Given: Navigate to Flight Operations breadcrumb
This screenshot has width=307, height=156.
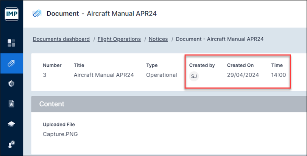Looking at the screenshot, I should (119, 39).
